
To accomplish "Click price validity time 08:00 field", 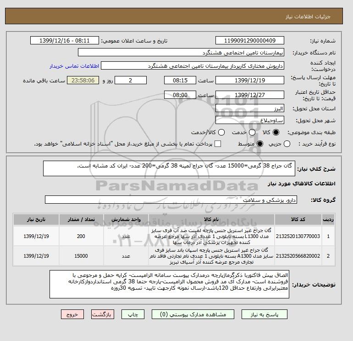I will pyautogui.click(x=180, y=95).
